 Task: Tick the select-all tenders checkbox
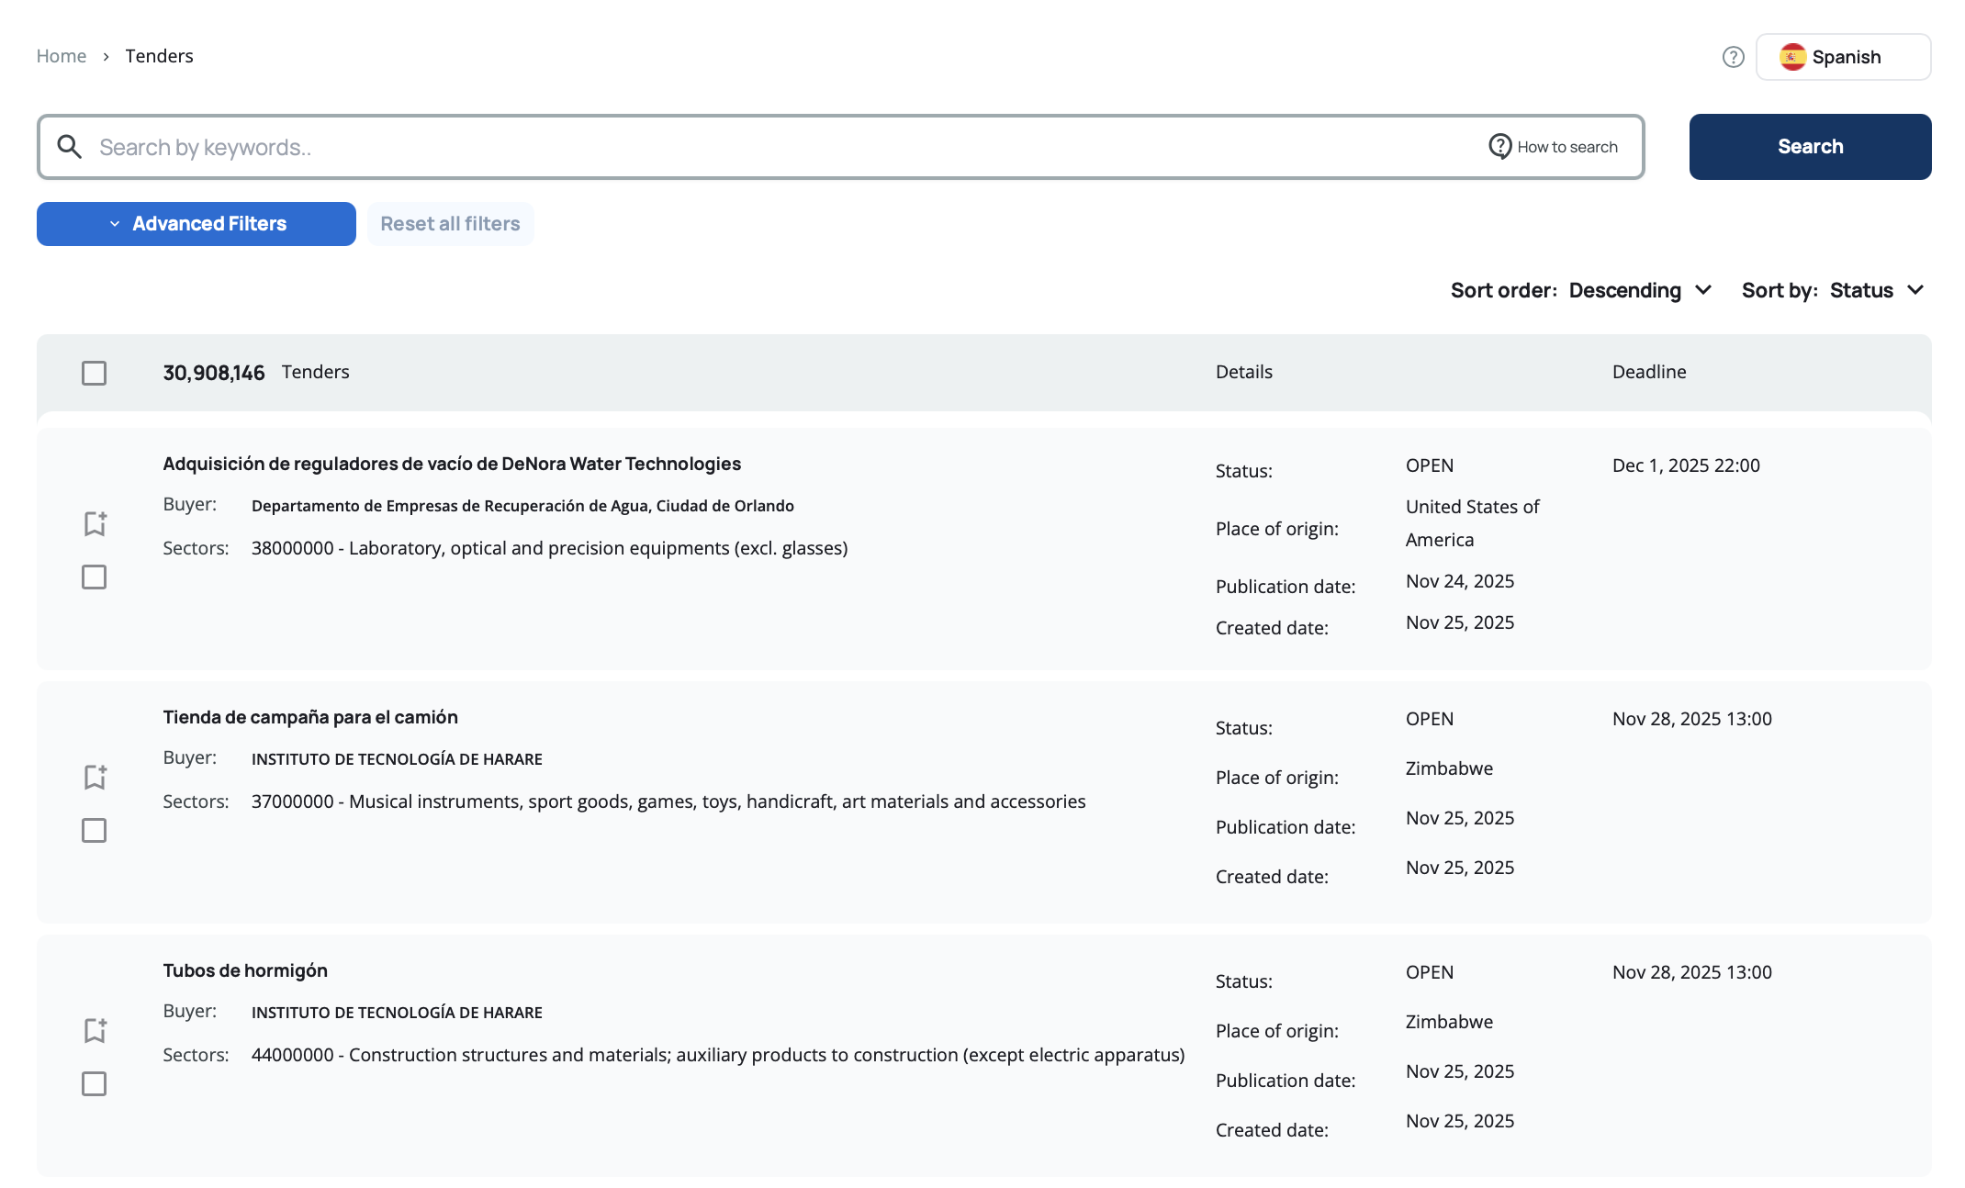coord(94,373)
